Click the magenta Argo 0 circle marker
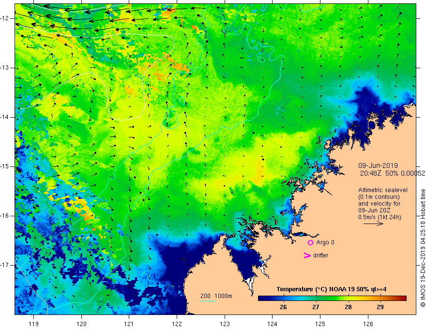This screenshot has height=329, width=426. [x=310, y=243]
